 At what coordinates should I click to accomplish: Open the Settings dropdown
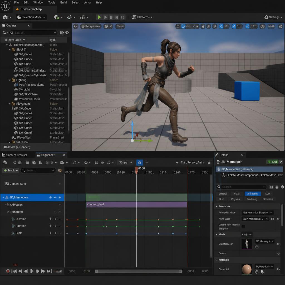click(273, 17)
